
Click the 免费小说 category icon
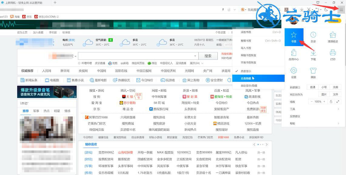[x=69, y=80]
